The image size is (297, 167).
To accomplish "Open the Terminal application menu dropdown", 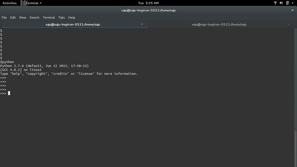I will [x=33, y=3].
